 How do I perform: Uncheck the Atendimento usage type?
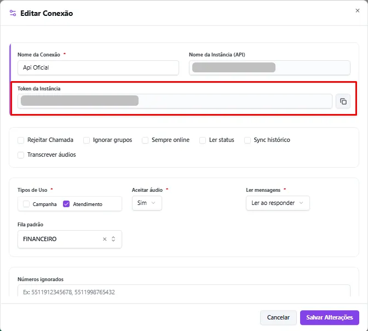pyautogui.click(x=66, y=204)
